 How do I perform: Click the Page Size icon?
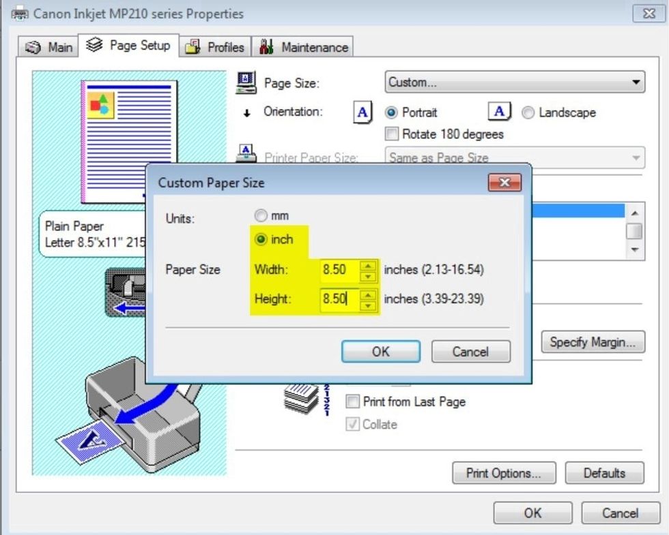click(246, 82)
